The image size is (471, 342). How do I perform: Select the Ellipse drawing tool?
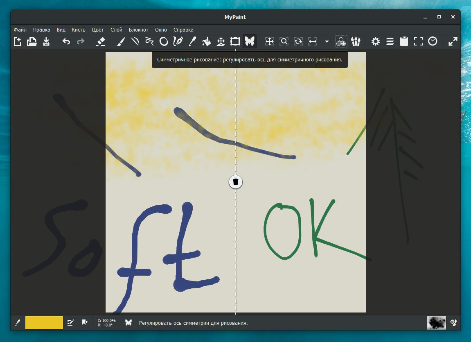click(164, 41)
